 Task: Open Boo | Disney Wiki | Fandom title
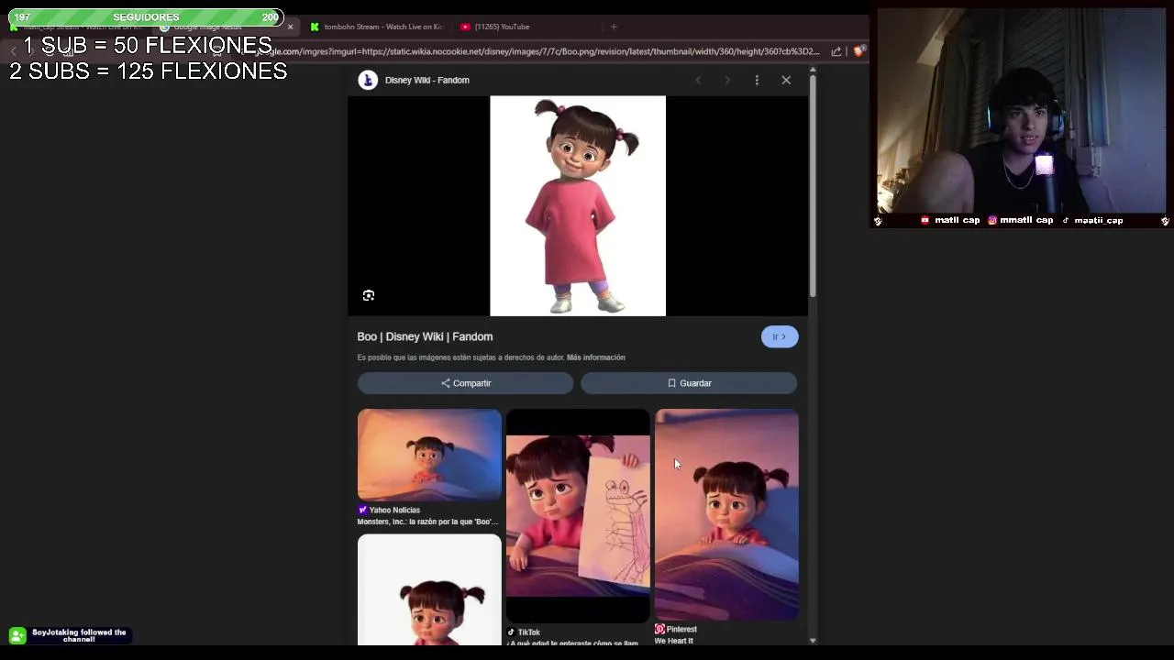(425, 336)
